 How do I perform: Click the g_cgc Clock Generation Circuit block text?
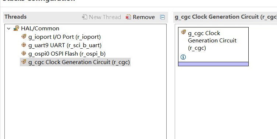(x=212, y=41)
